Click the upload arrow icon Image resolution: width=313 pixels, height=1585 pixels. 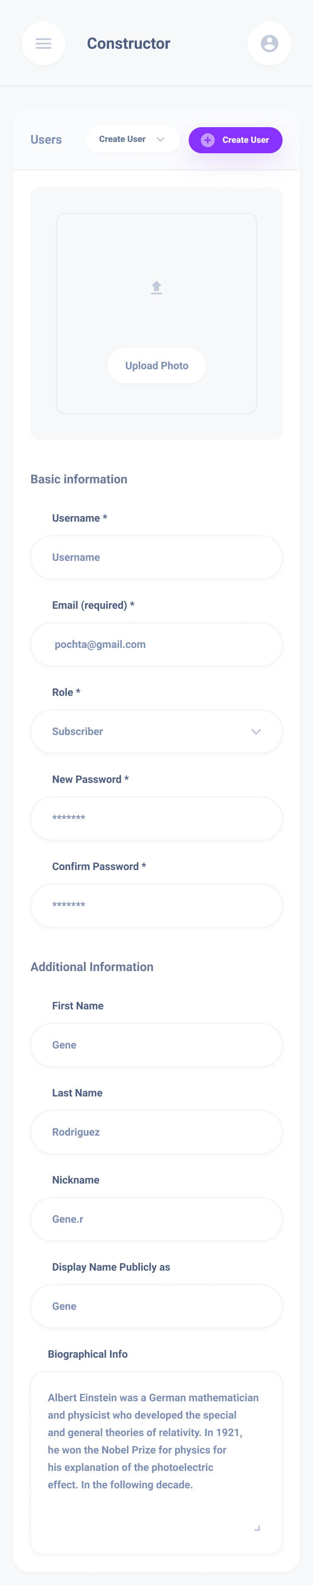coord(156,287)
